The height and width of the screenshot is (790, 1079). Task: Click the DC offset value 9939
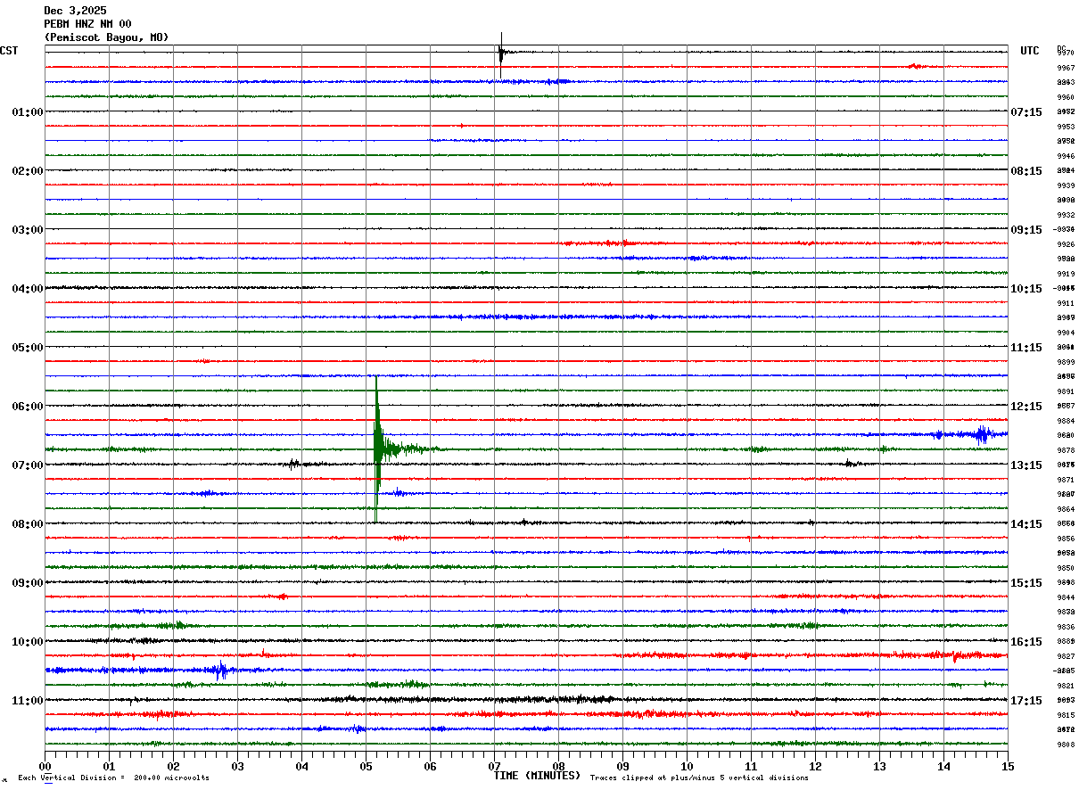tap(1065, 185)
